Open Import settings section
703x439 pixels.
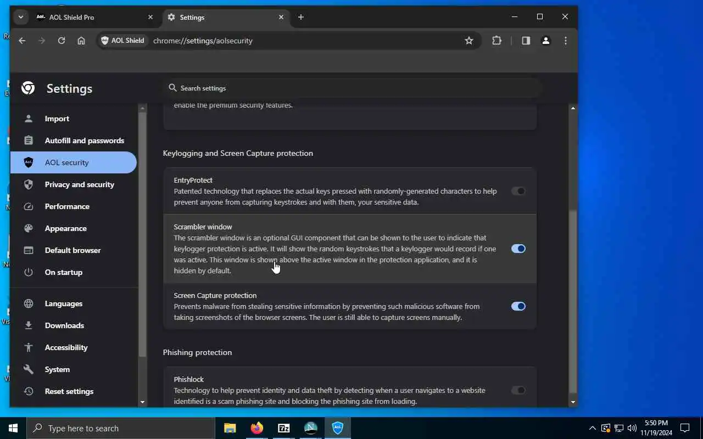tap(74, 119)
